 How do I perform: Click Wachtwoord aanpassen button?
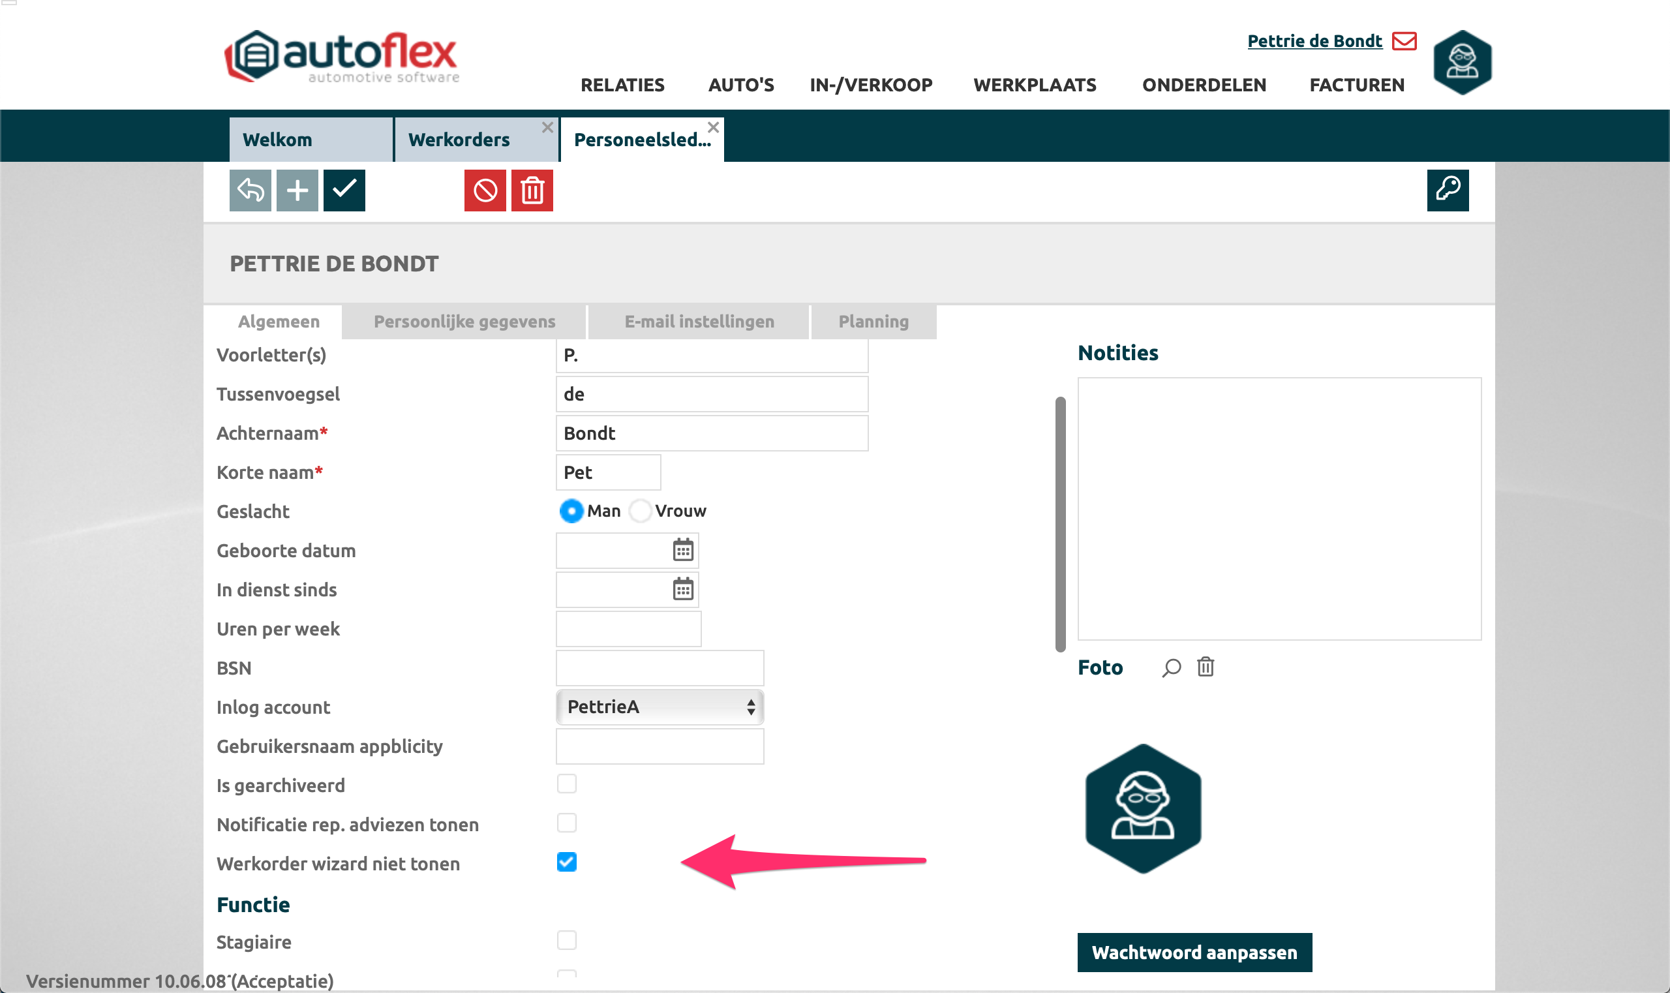1194,952
